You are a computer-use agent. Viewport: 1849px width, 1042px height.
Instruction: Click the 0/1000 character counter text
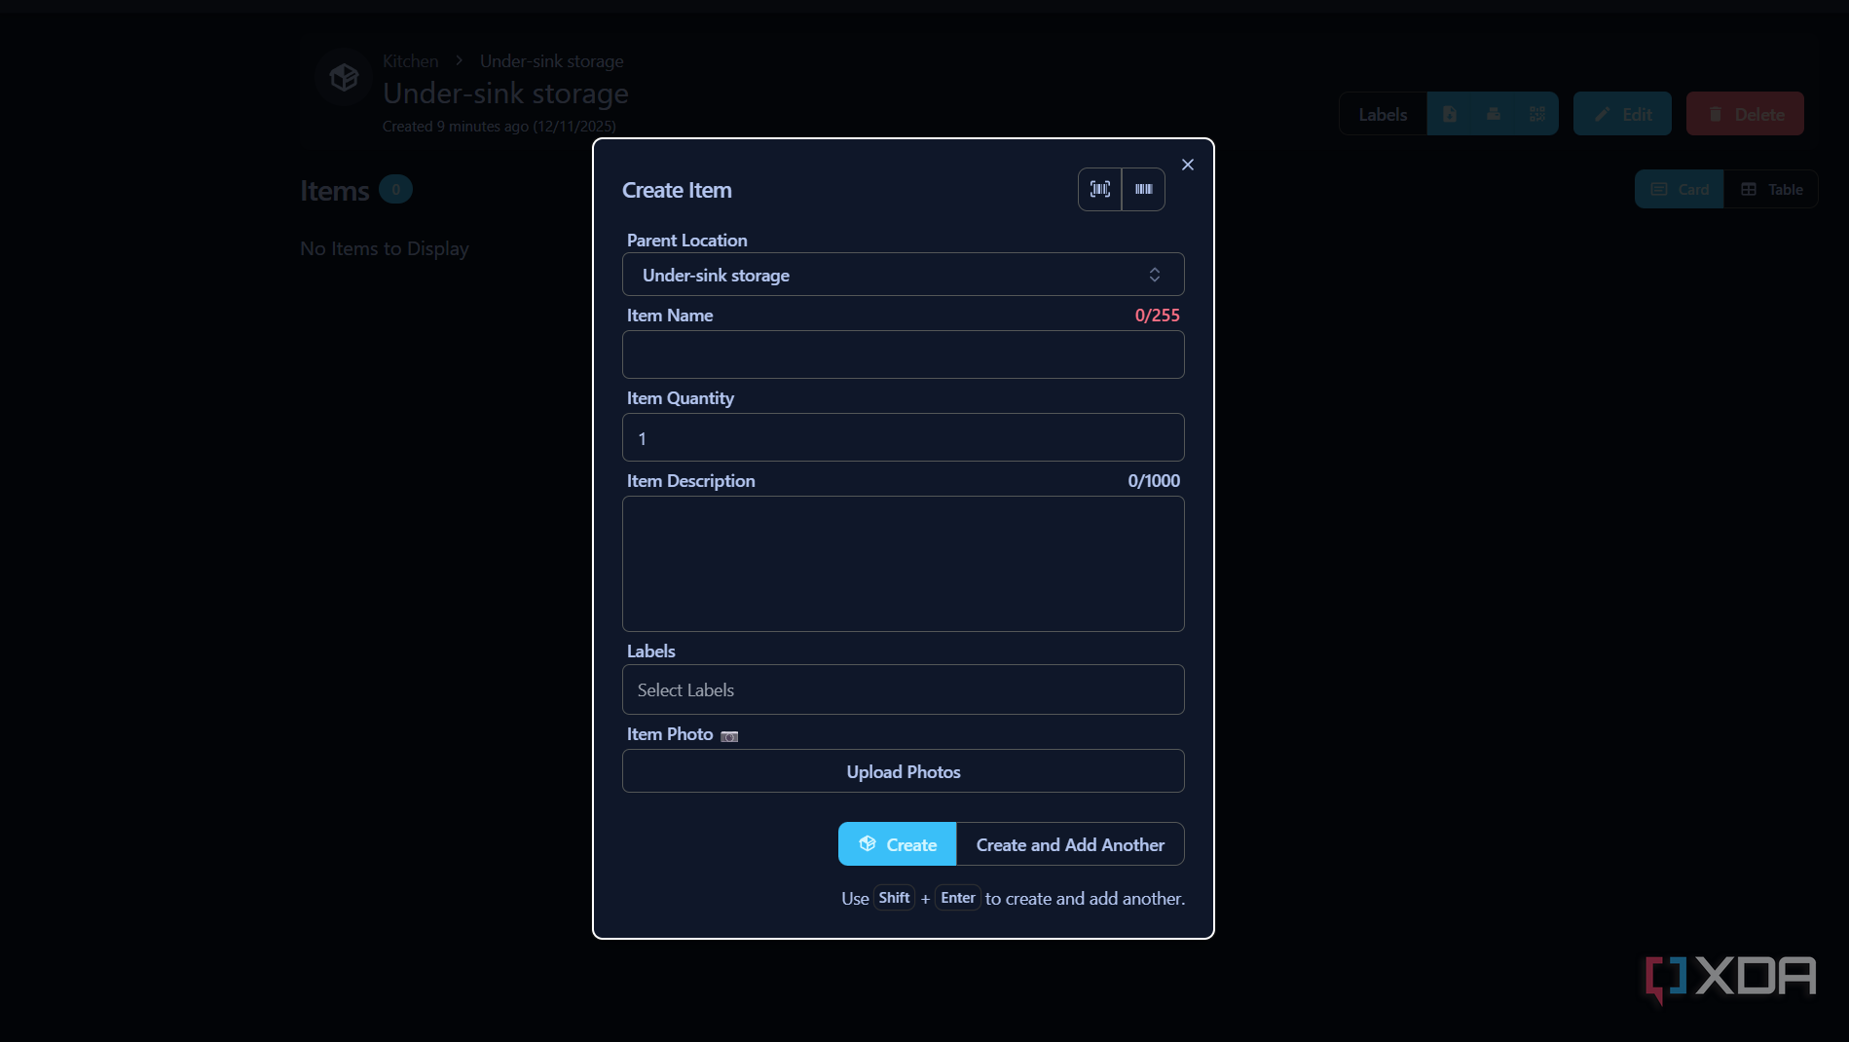[1154, 481]
